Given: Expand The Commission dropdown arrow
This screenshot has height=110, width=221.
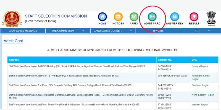Looking at the screenshot, I should click(83, 31).
